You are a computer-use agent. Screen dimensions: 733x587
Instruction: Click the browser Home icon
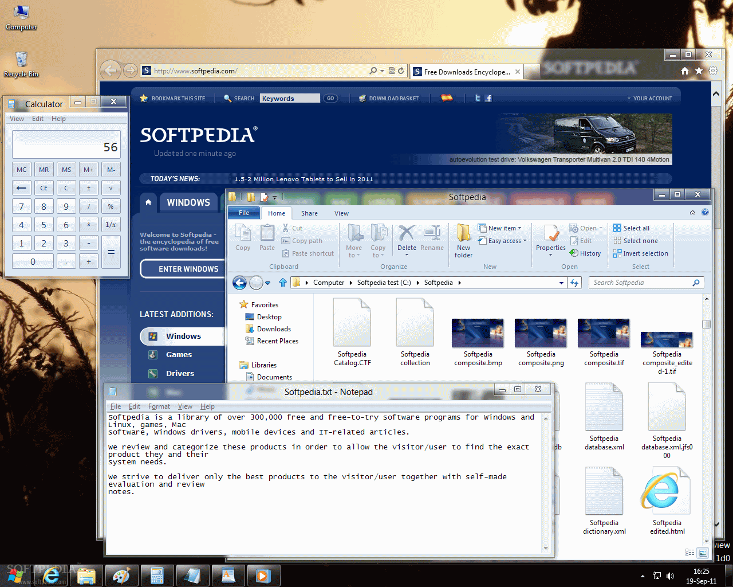tap(685, 71)
